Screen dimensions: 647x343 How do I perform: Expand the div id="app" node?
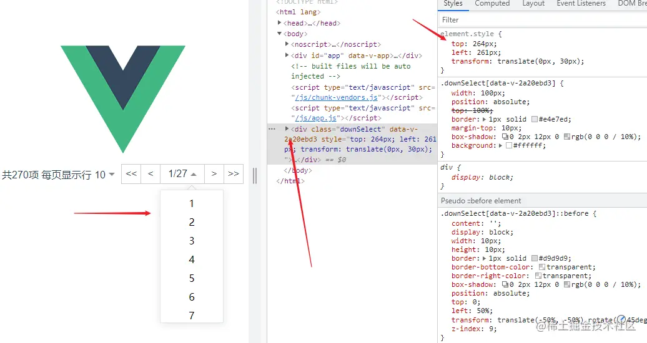tap(287, 55)
